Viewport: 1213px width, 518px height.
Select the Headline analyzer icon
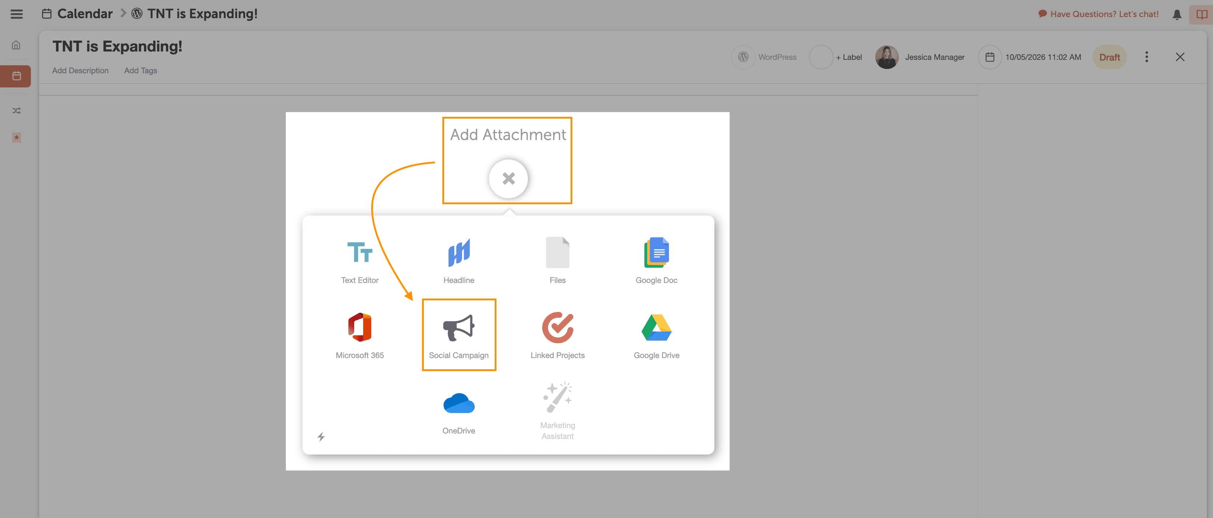tap(458, 260)
